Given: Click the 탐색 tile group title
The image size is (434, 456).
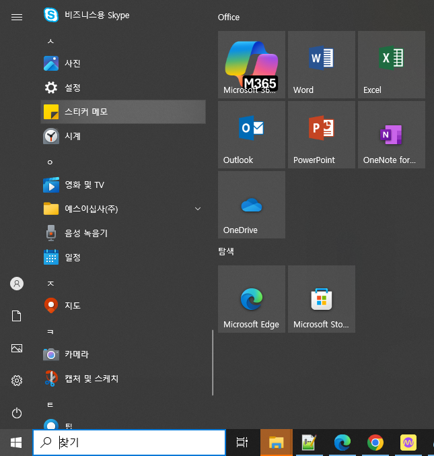Looking at the screenshot, I should pyautogui.click(x=226, y=251).
